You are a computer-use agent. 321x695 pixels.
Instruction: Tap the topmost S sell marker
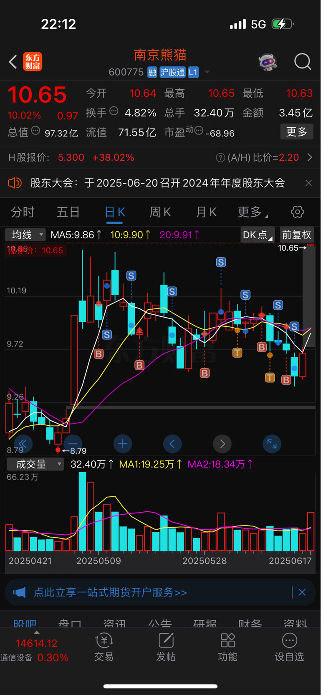(x=221, y=262)
